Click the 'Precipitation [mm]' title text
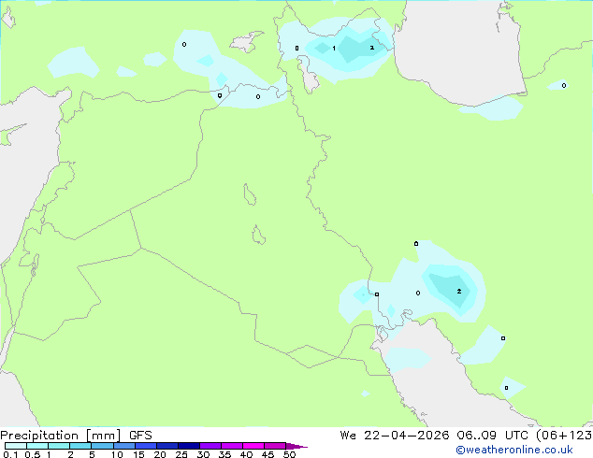 (x=60, y=436)
